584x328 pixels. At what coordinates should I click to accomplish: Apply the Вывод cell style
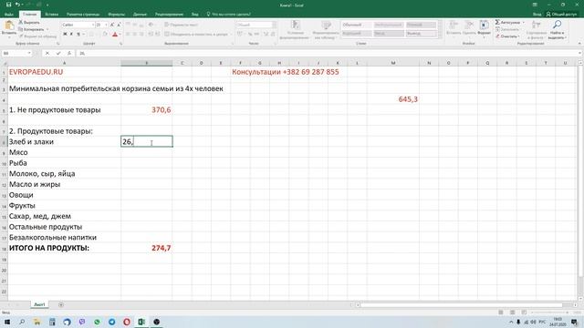[421, 34]
